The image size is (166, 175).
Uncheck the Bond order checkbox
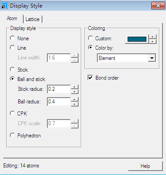coord(90,77)
